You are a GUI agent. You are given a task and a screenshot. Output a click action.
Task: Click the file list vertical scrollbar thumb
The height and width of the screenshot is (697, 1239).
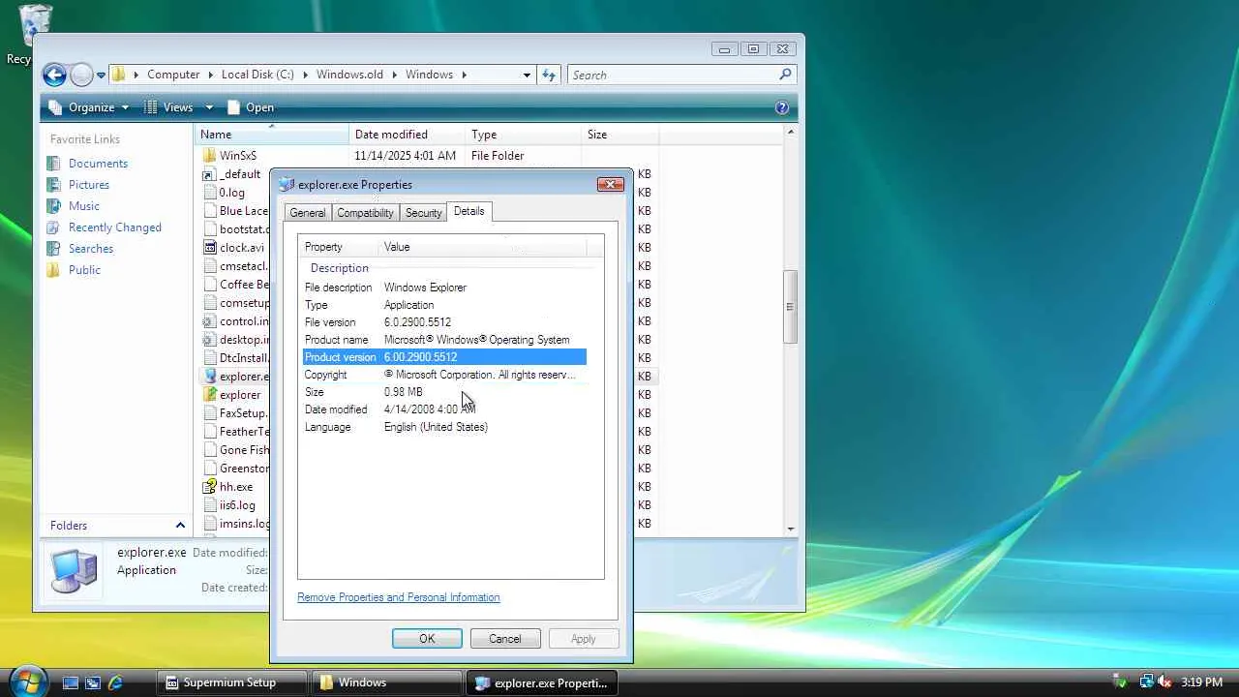790,307
